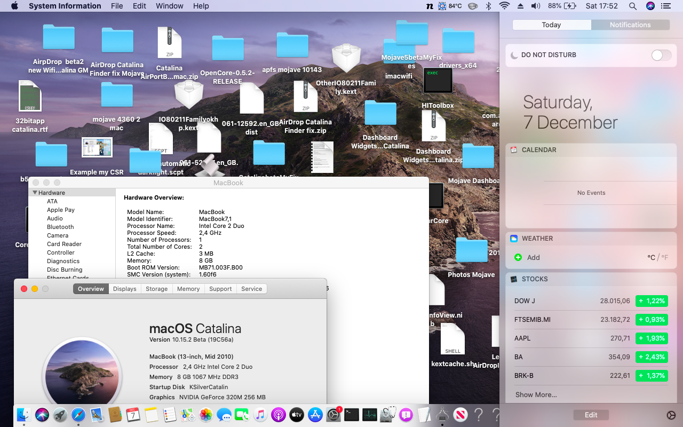Open the Help menu
Viewport: 683px width, 427px height.
coord(201,6)
